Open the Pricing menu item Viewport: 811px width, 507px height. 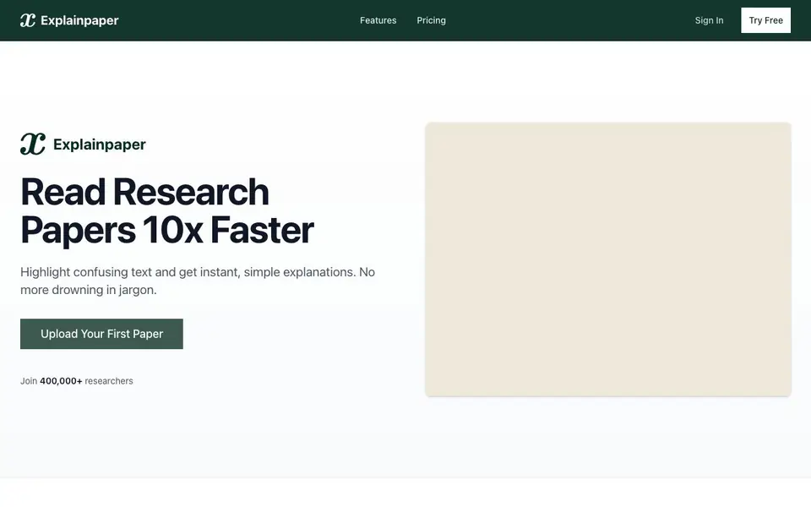432,20
